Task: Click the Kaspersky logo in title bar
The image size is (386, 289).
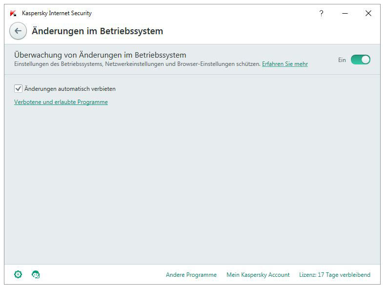Action: 13,13
